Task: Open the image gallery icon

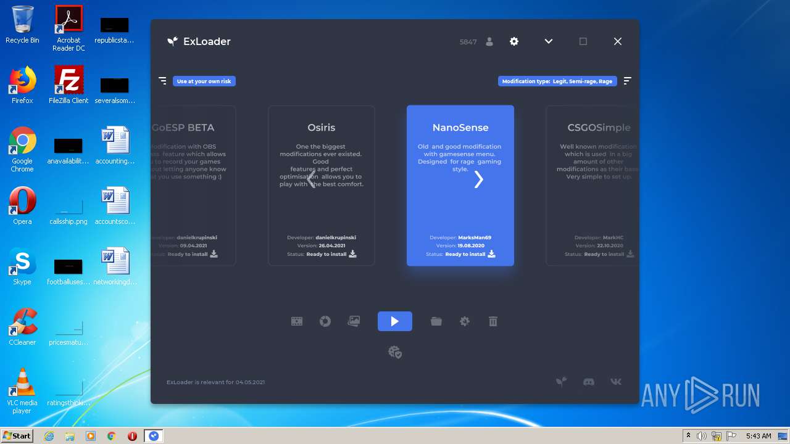Action: tap(354, 321)
